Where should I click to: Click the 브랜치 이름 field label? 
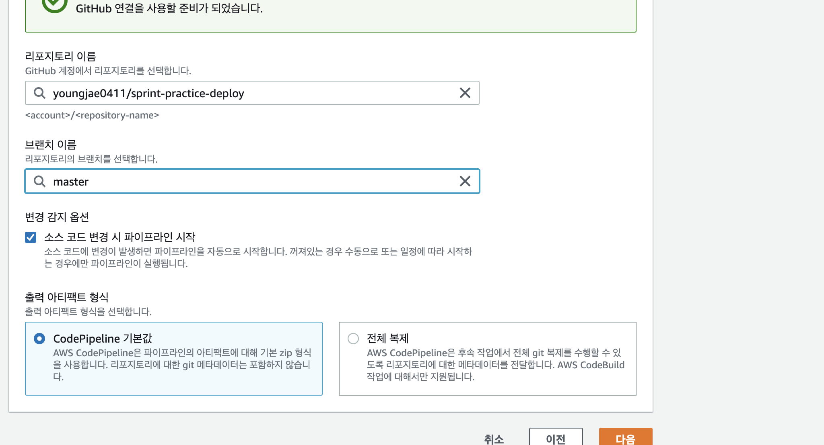(51, 145)
